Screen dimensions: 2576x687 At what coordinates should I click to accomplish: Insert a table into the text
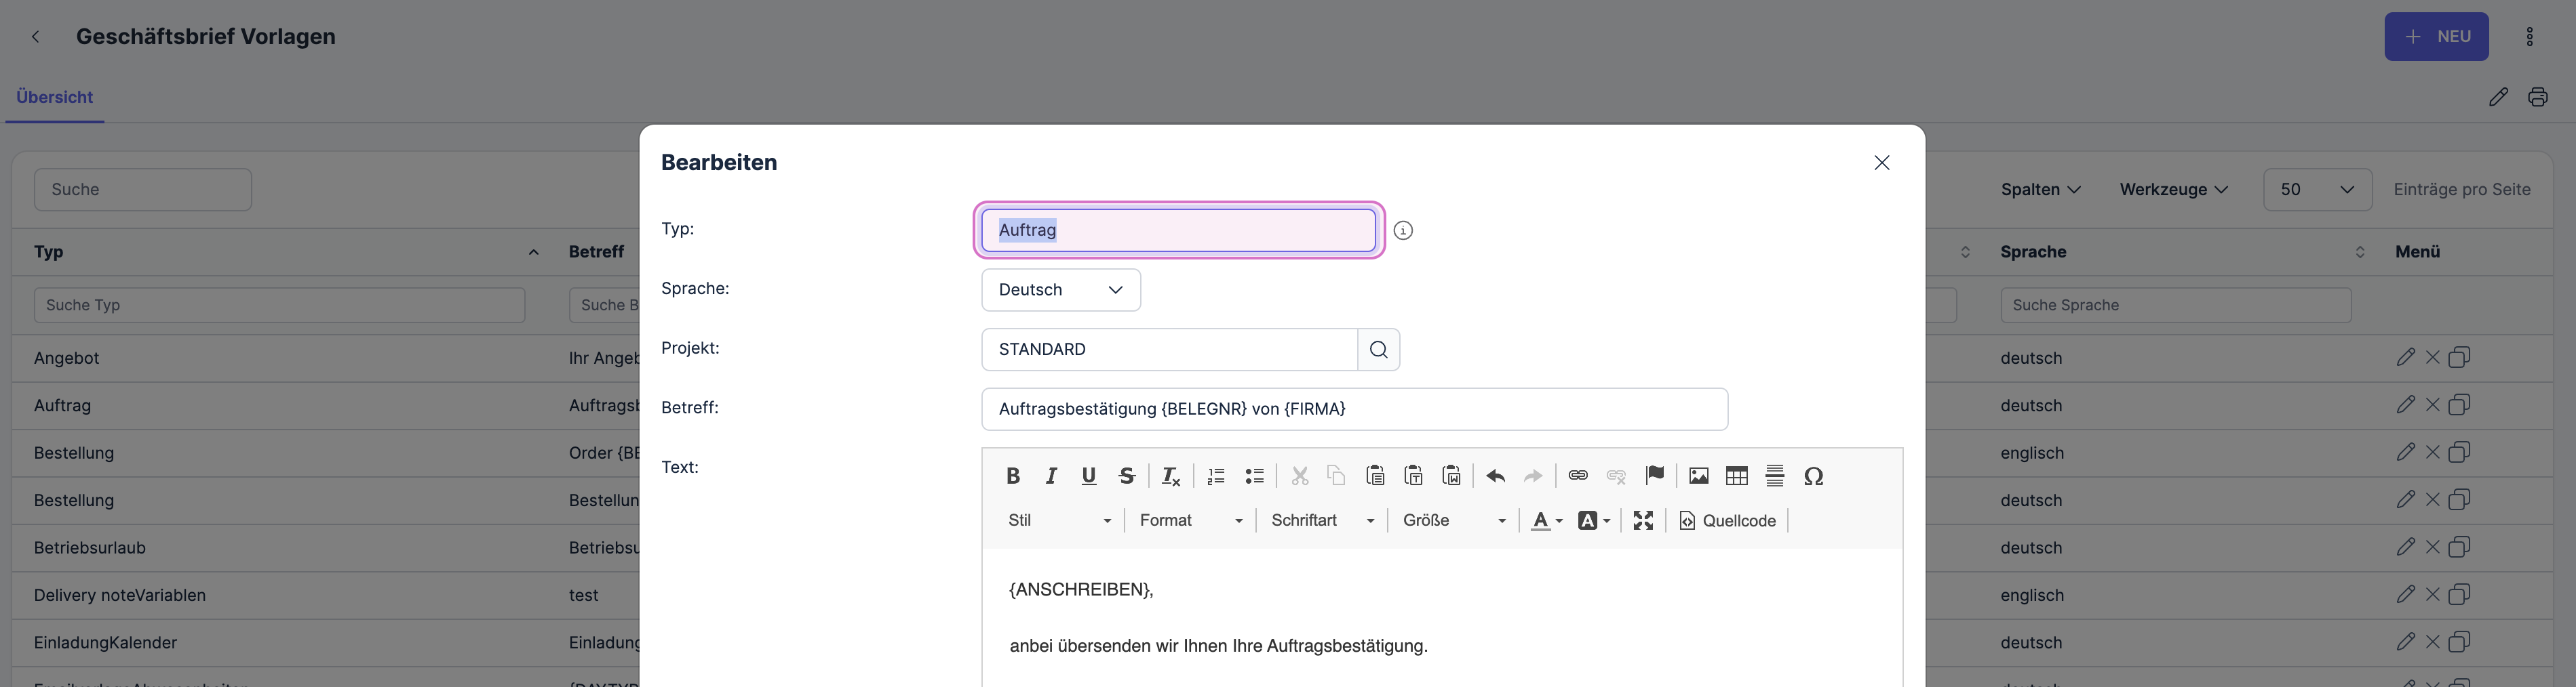click(x=1736, y=476)
